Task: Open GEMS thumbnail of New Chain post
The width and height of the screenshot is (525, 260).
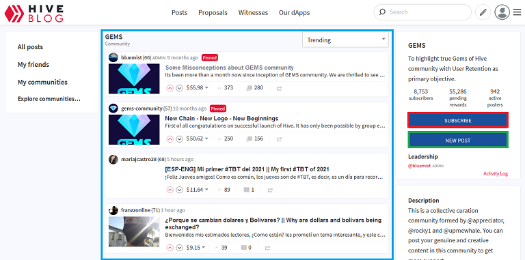Action: click(134, 130)
